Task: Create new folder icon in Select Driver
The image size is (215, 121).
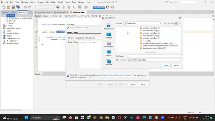Action: coord(172,24)
